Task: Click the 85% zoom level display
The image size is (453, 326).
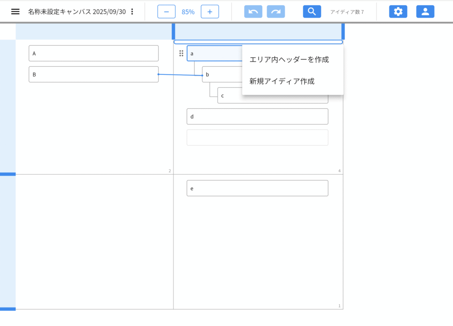Action: coord(188,12)
